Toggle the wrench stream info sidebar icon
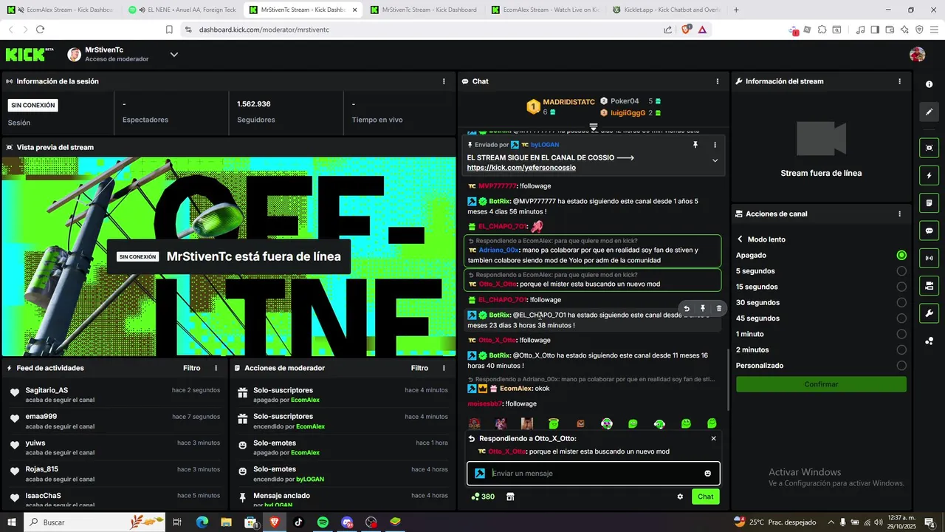 coord(929,313)
